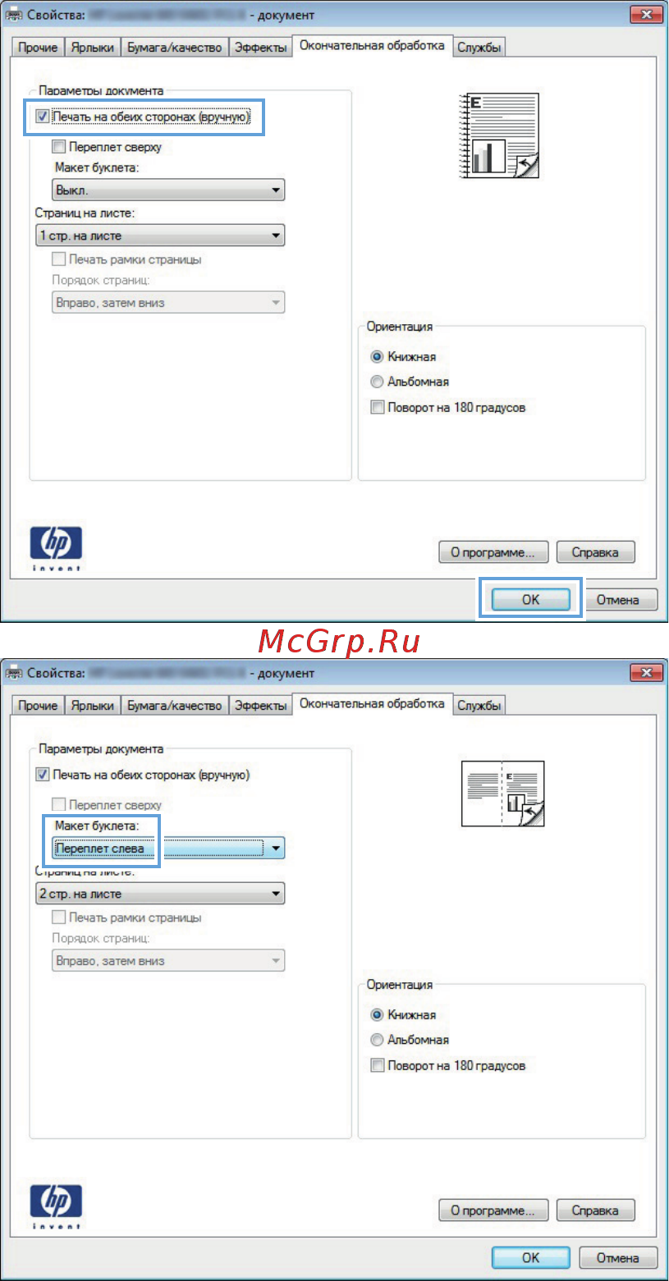The width and height of the screenshot is (669, 1281).
Task: Click the single-page duplex preview image in the top dialog
Action: coord(501,136)
